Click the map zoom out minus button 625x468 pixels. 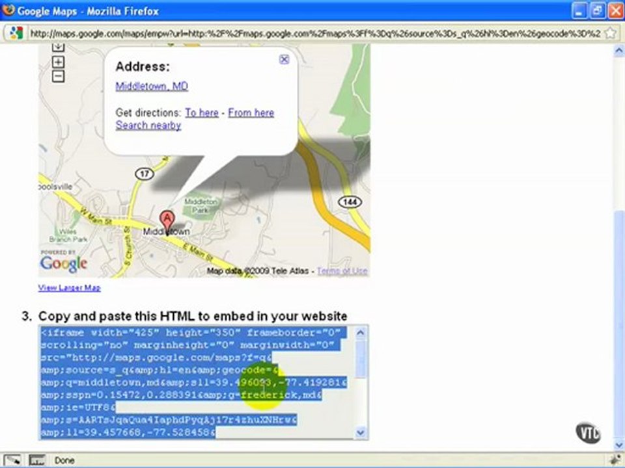pyautogui.click(x=58, y=76)
